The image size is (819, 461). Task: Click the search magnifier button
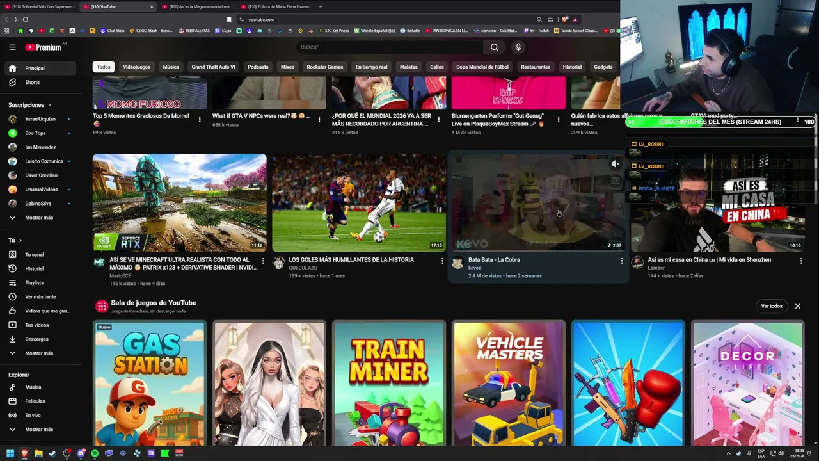coord(494,47)
